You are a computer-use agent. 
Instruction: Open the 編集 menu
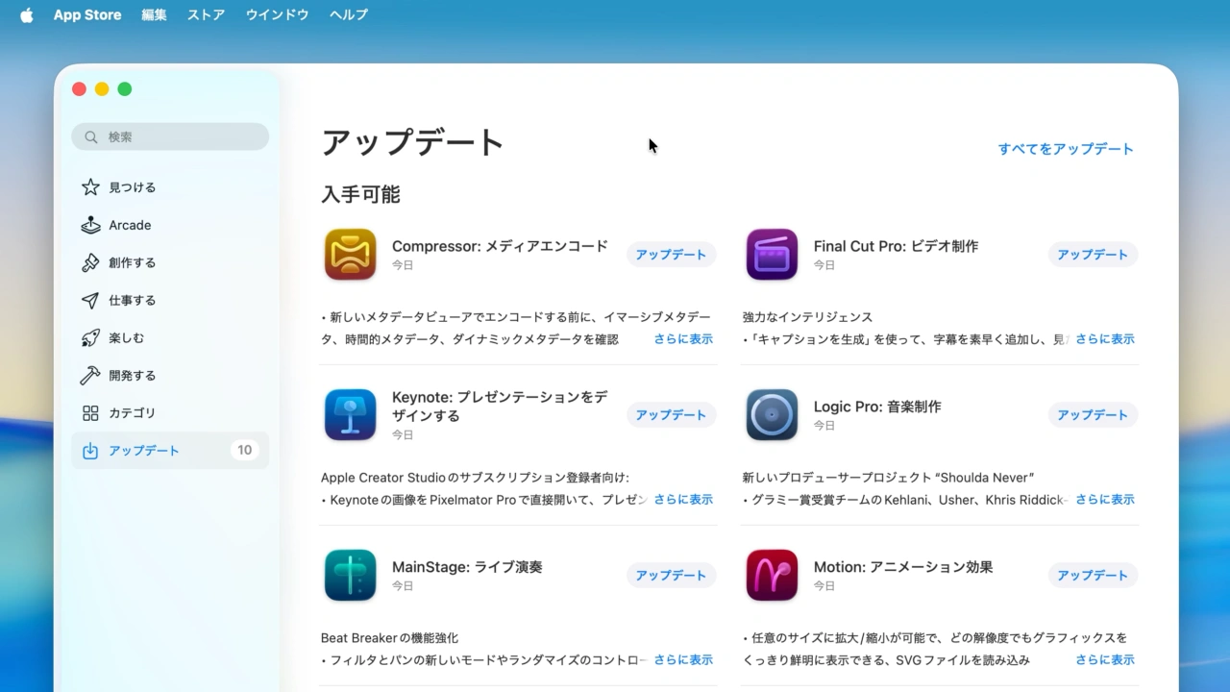(154, 15)
